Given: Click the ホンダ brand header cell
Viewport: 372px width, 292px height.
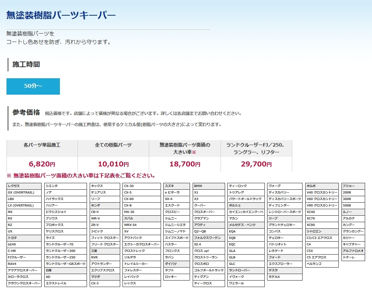Looking at the screenshot, I should click(105, 205).
